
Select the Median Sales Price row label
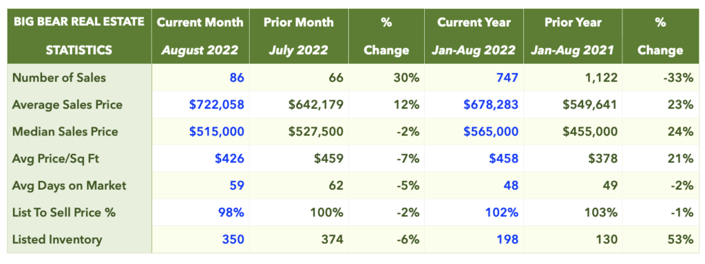(65, 131)
